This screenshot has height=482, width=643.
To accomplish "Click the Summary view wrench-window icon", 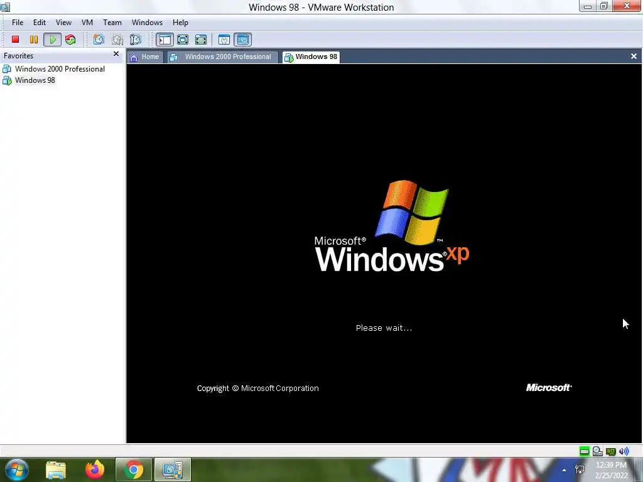I will (224, 40).
